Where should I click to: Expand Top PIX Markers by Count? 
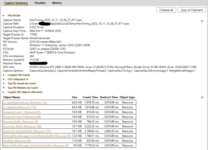point(4,88)
